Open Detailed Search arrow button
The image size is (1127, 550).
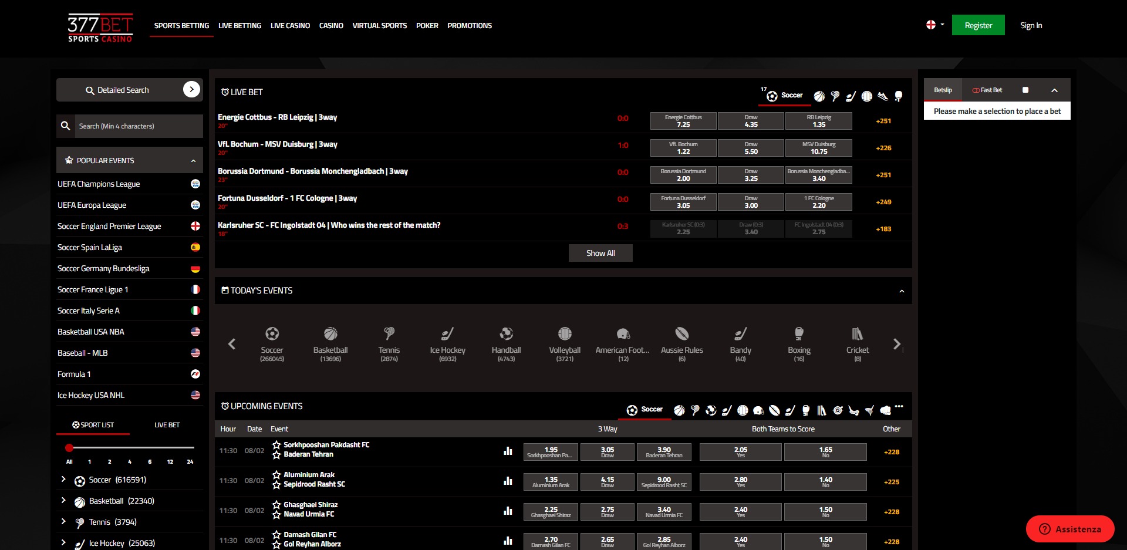click(x=191, y=89)
